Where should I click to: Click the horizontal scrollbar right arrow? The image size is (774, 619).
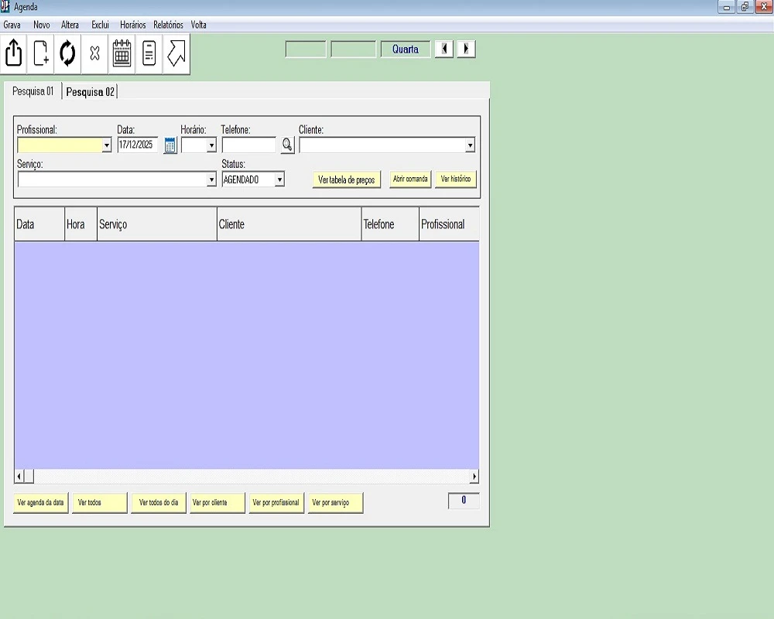click(474, 477)
